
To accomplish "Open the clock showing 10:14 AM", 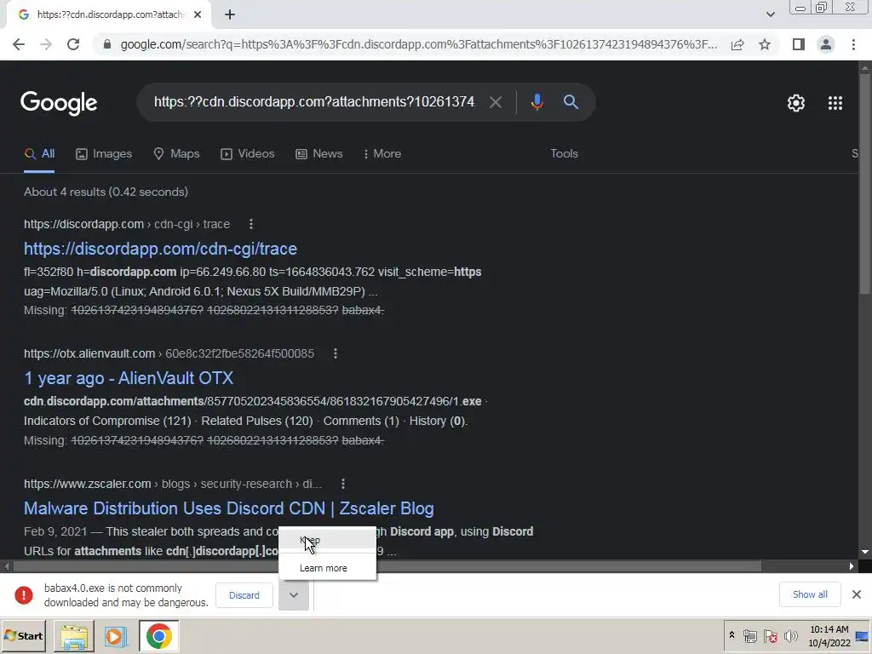I will coord(829,636).
